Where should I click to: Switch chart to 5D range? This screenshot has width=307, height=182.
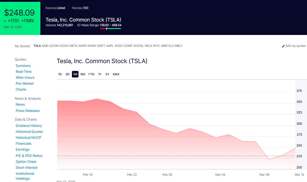[67, 74]
